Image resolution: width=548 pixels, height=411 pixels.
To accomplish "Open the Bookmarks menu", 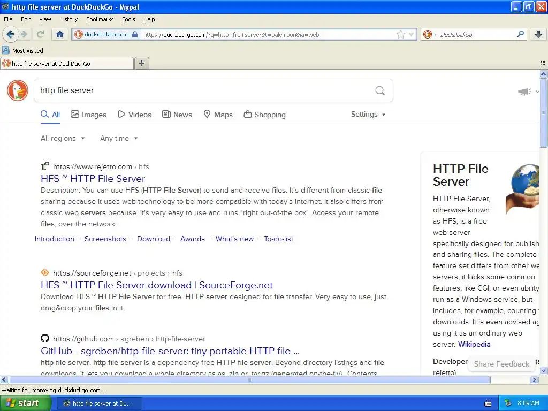I will [100, 19].
